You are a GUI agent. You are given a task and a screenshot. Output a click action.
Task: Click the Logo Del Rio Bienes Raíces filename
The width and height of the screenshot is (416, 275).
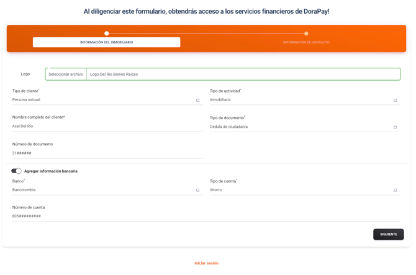tap(114, 74)
